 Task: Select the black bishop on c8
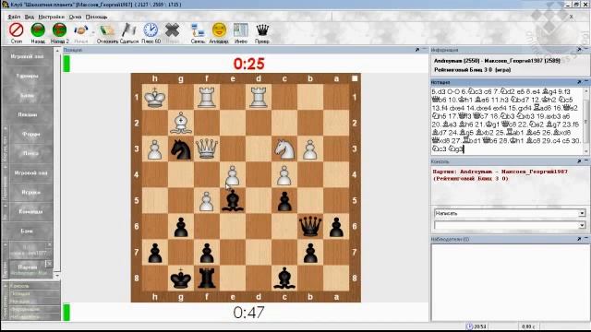(284, 278)
